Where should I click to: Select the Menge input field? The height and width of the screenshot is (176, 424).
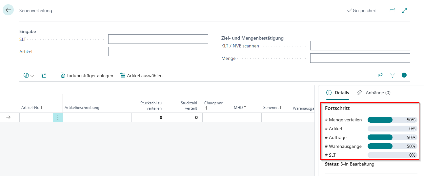click(x=360, y=58)
